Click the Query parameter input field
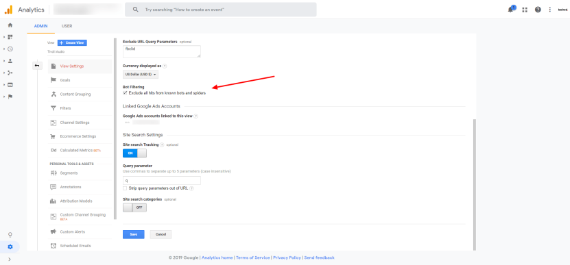 coord(162,180)
